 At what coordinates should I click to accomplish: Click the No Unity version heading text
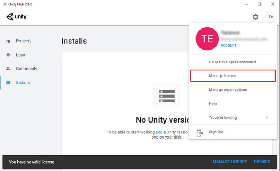(x=162, y=120)
